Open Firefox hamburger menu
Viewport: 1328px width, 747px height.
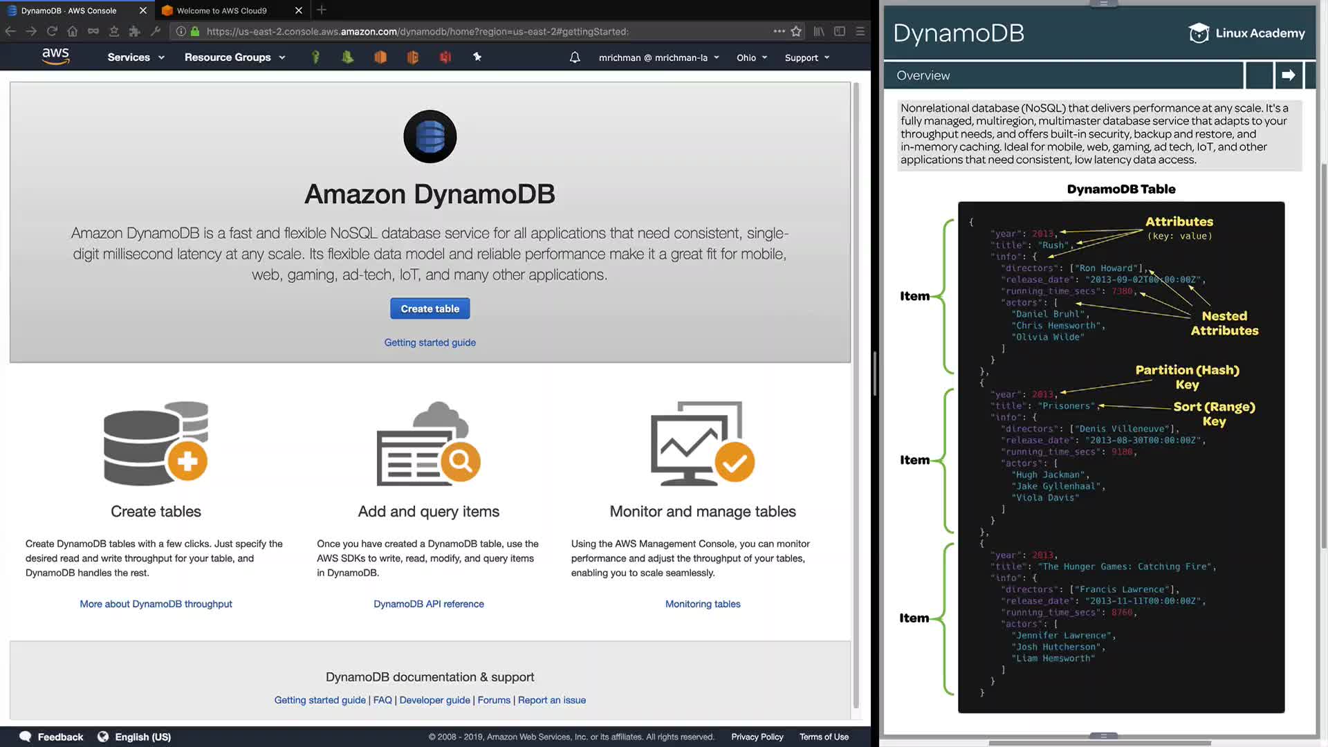[860, 31]
